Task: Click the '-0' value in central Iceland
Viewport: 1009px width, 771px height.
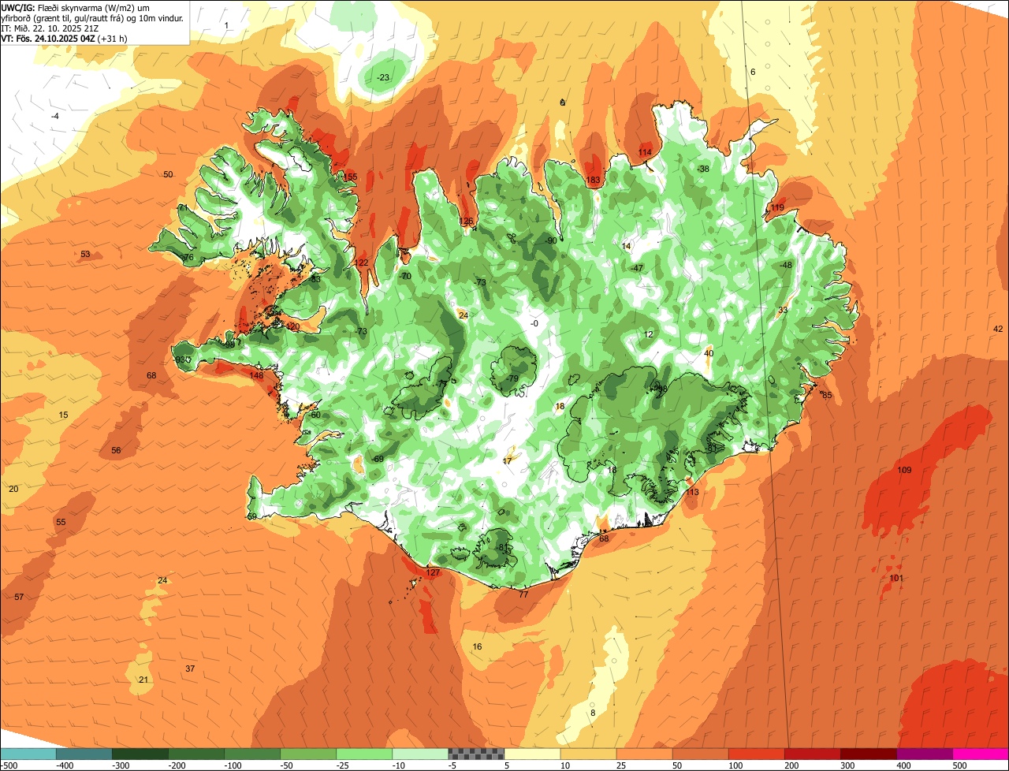Action: click(x=534, y=323)
